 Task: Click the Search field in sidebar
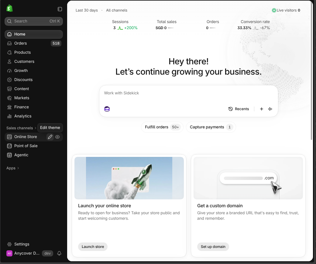point(34,21)
